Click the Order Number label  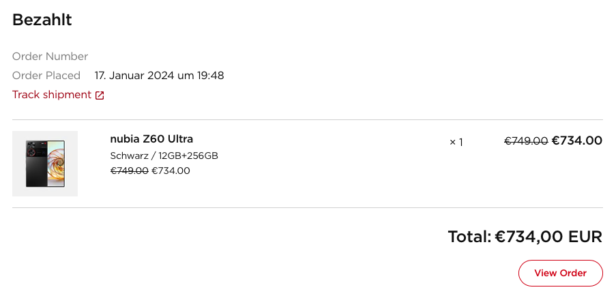[50, 57]
